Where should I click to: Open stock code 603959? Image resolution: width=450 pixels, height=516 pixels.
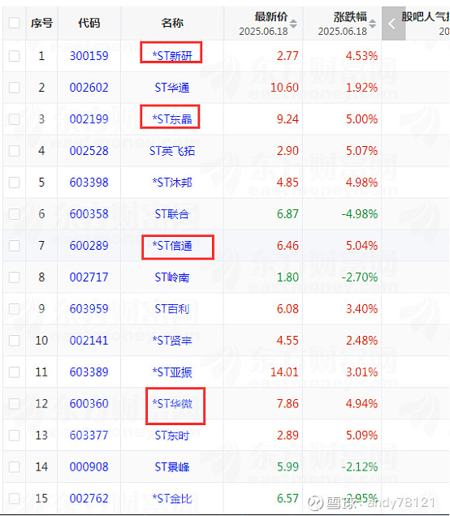(x=89, y=308)
